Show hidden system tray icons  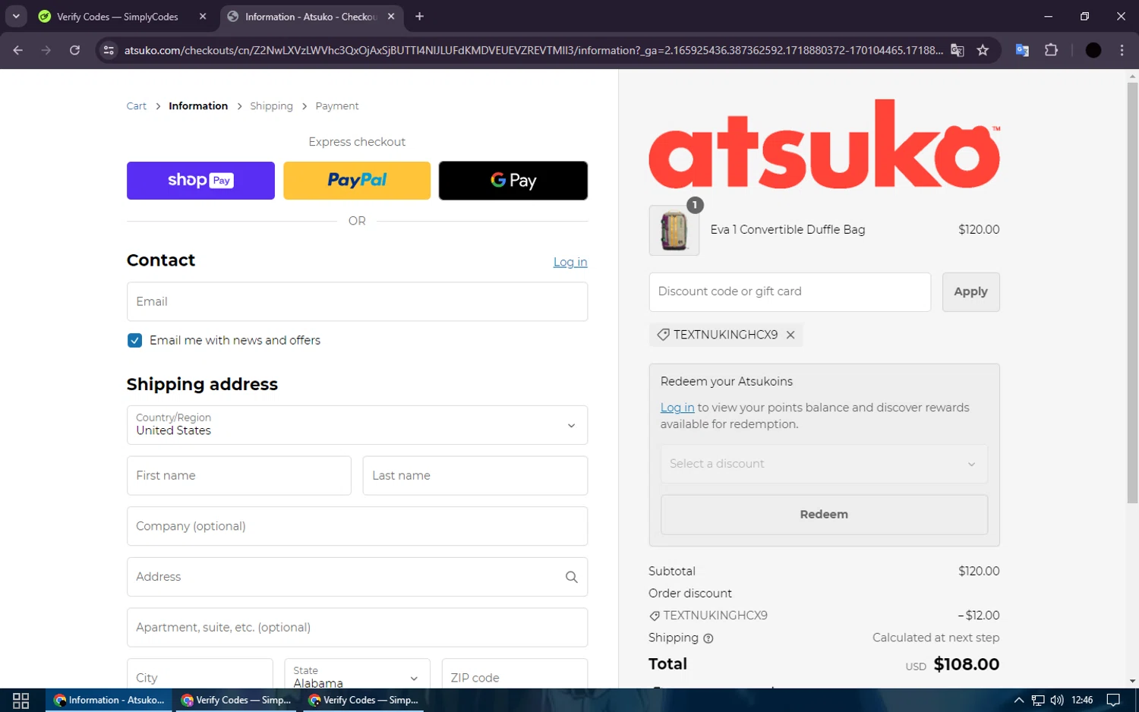pyautogui.click(x=1019, y=700)
